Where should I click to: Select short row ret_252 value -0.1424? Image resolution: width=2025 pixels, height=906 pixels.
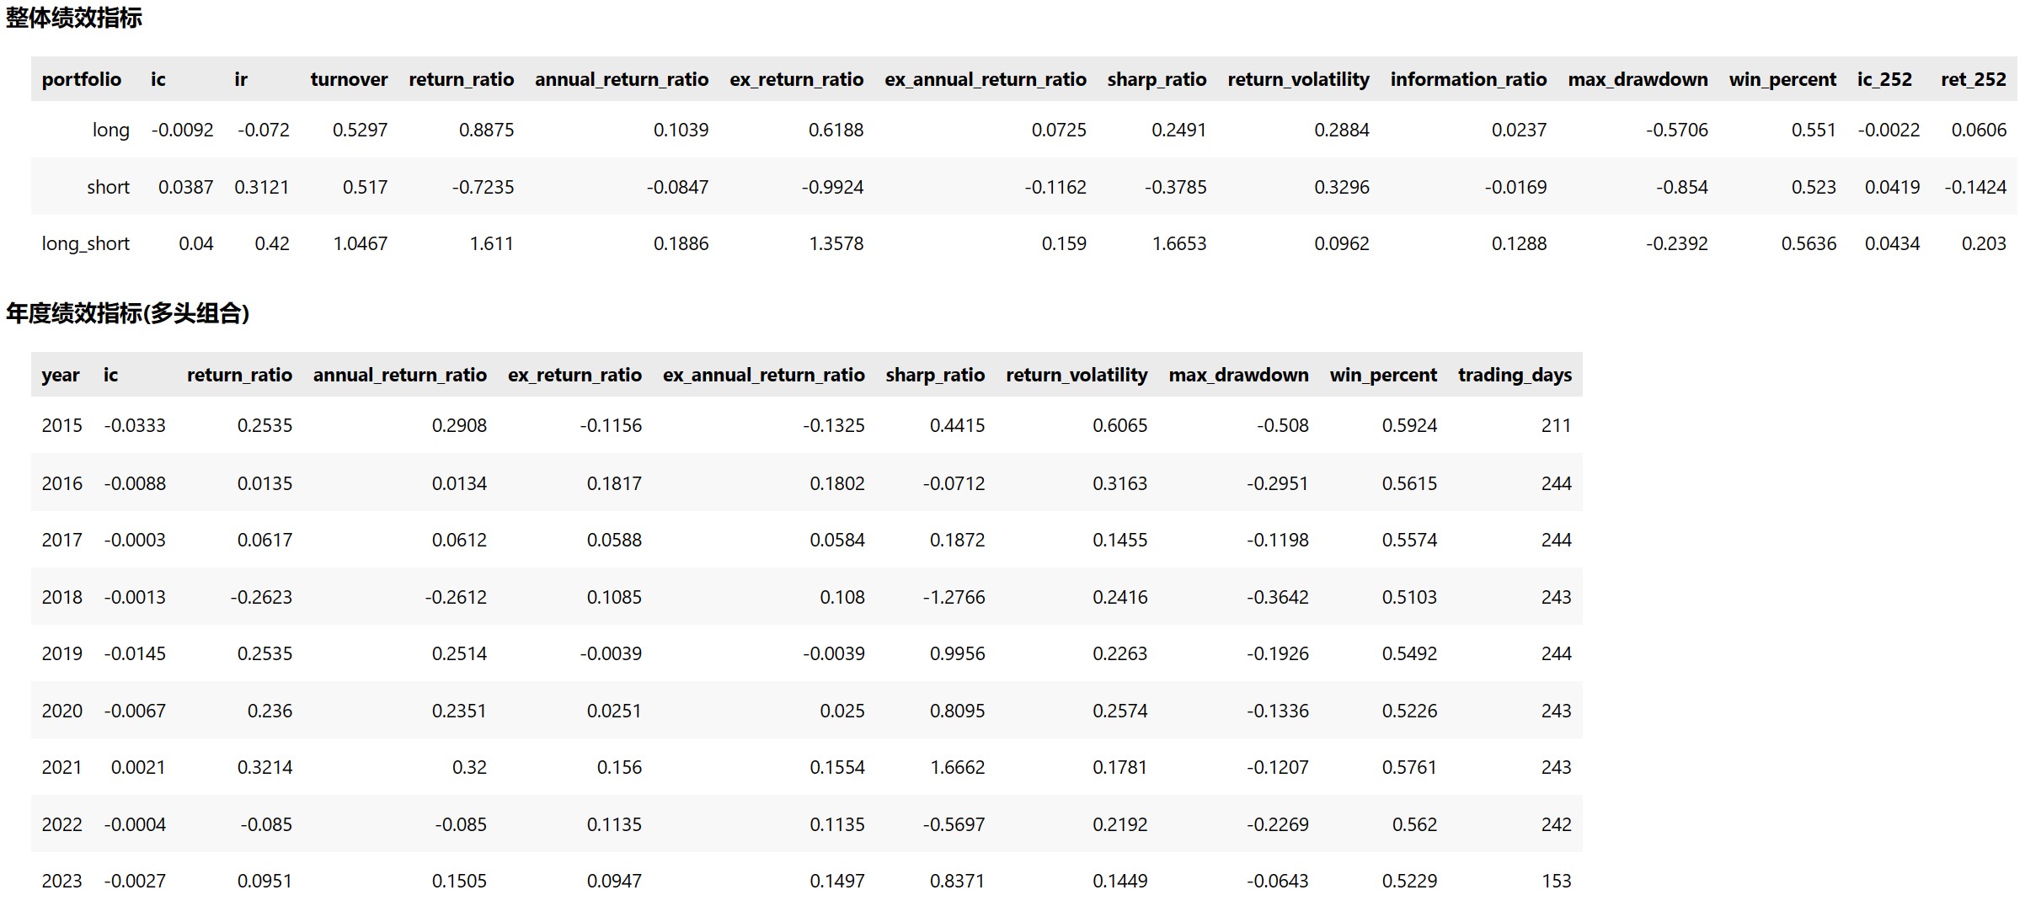pos(1976,187)
